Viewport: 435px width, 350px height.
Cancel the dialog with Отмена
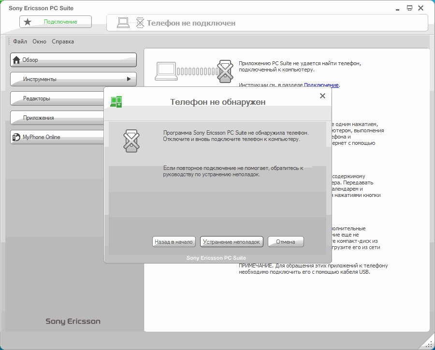tap(285, 242)
